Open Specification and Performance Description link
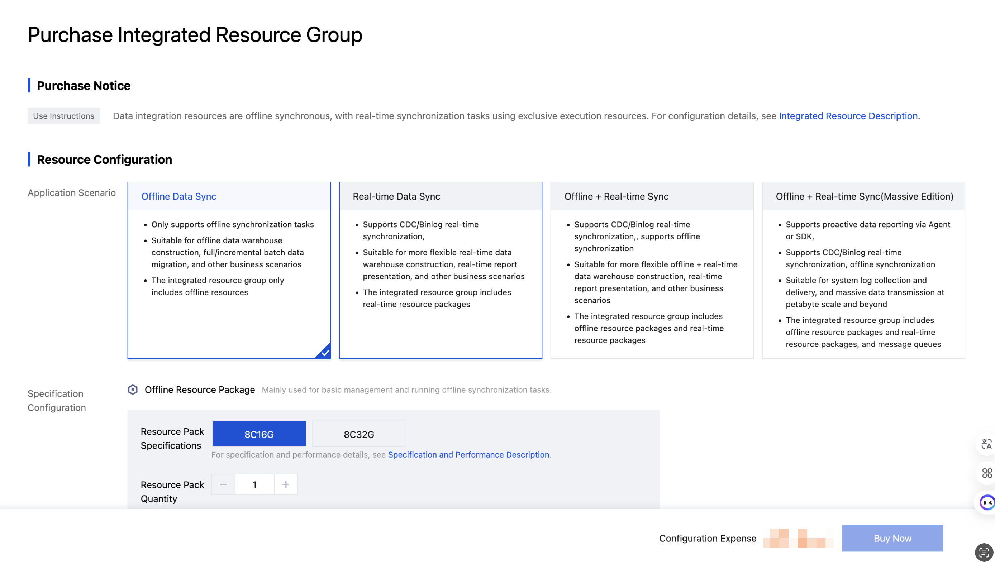 (468, 454)
